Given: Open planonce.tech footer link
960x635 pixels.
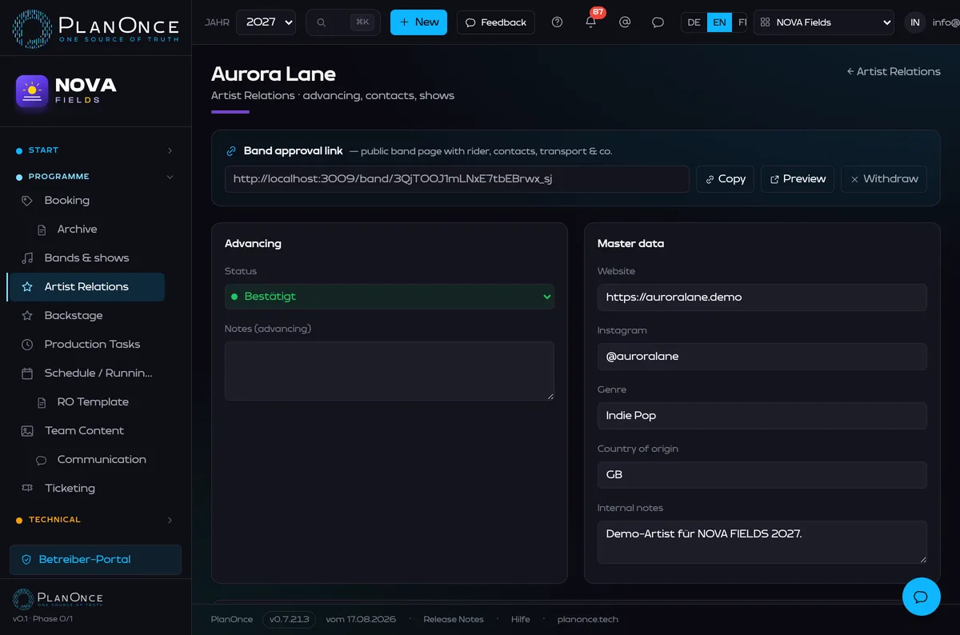Looking at the screenshot, I should point(588,620).
